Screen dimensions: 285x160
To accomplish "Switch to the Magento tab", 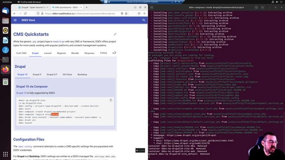I will click(61, 53).
